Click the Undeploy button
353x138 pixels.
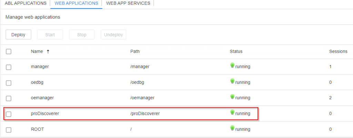(x=113, y=34)
